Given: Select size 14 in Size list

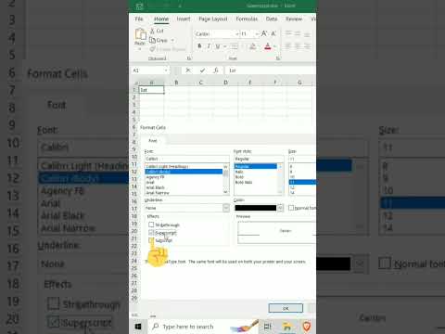Looking at the screenshot, I should [302, 193].
